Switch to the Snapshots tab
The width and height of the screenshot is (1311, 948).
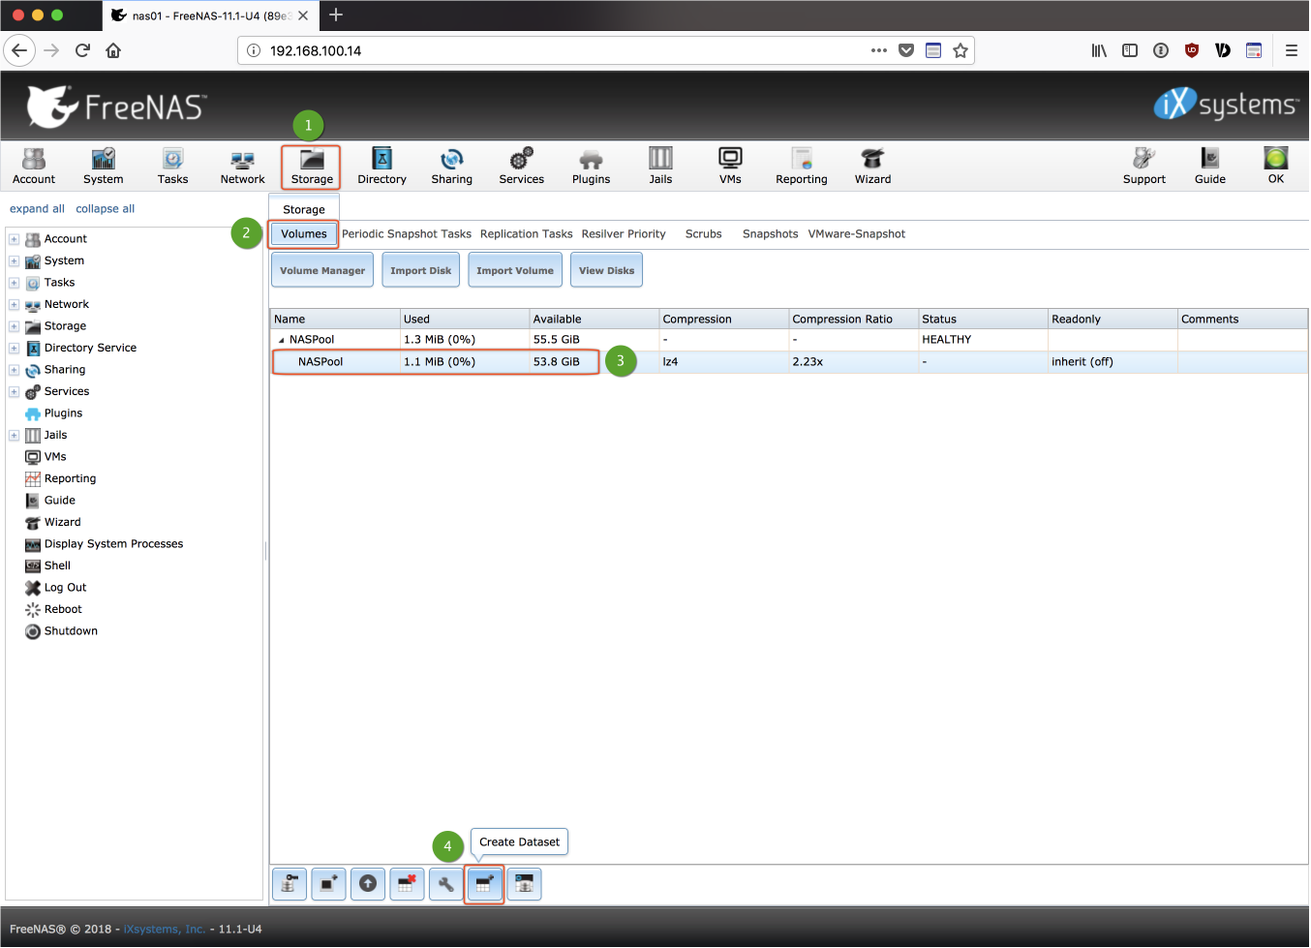[770, 234]
